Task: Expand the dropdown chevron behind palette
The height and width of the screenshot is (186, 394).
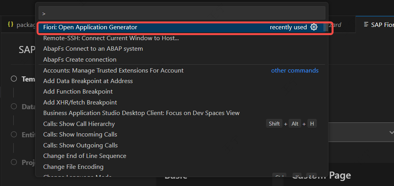Action: point(391,132)
